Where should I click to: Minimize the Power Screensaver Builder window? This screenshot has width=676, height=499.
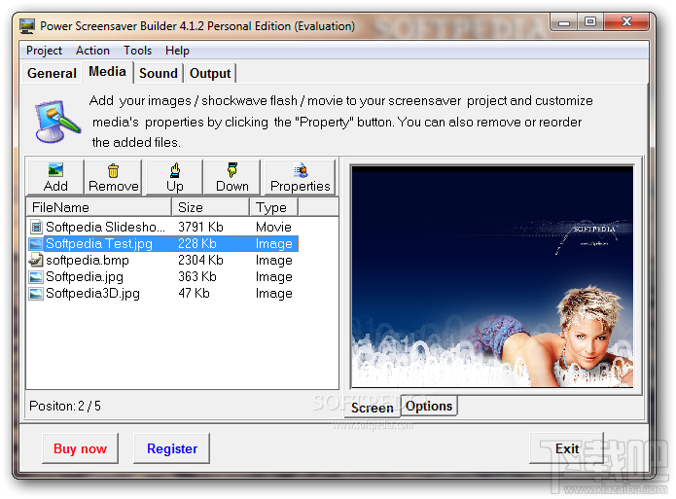(564, 22)
